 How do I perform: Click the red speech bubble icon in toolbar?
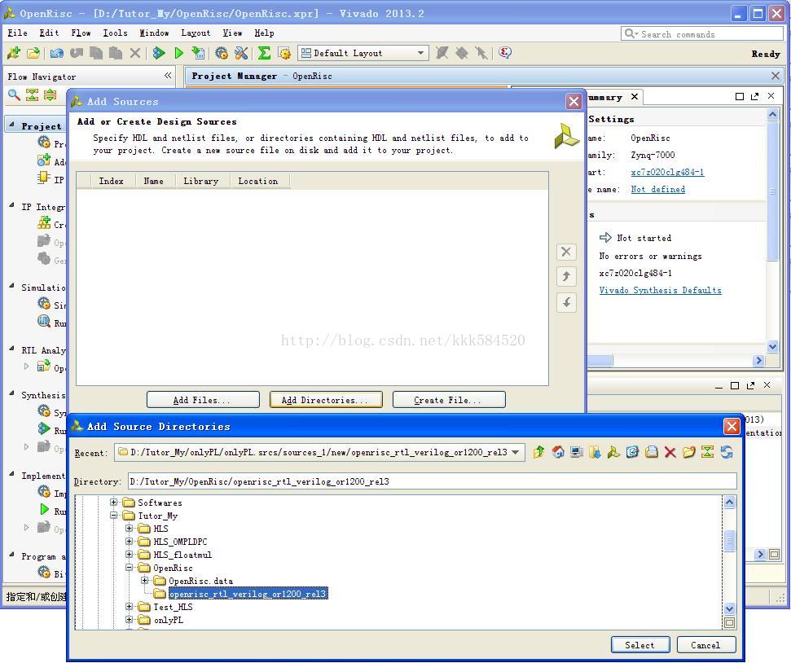(505, 52)
